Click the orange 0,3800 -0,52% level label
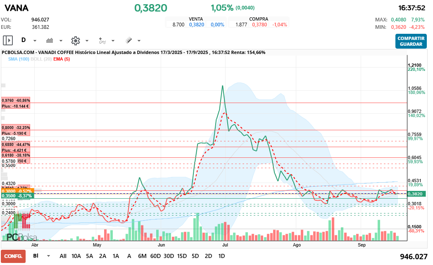This screenshot has height=265, width=433. (x=17, y=191)
